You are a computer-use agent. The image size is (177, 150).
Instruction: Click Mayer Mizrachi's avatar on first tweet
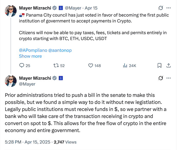point(11,11)
